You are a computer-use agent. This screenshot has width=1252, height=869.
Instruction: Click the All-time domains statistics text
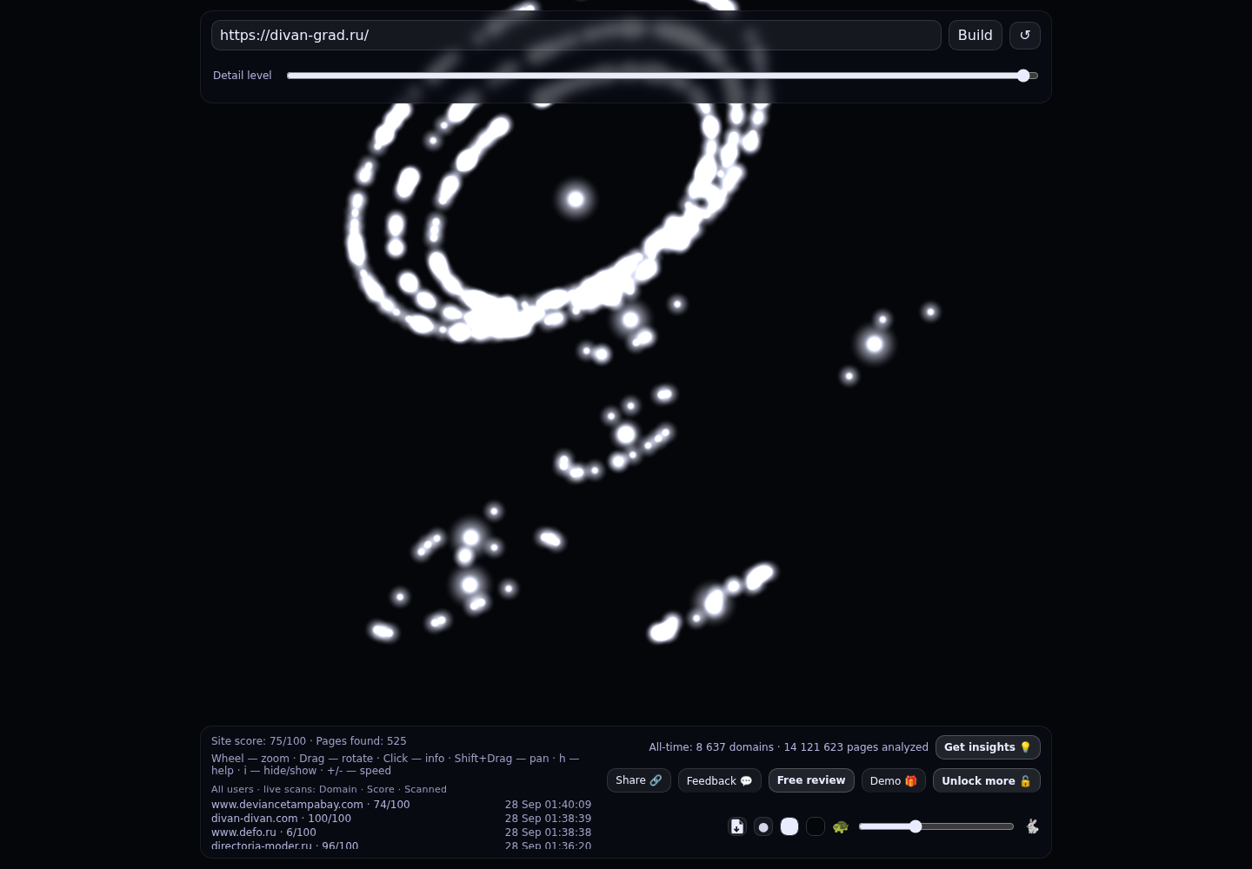[x=789, y=747]
